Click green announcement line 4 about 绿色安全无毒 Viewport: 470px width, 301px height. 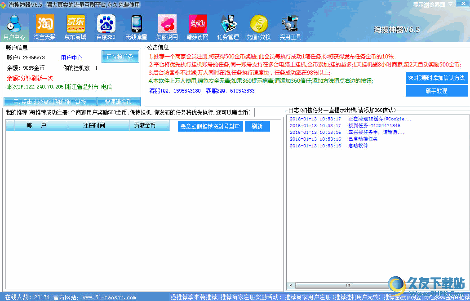coord(261,81)
